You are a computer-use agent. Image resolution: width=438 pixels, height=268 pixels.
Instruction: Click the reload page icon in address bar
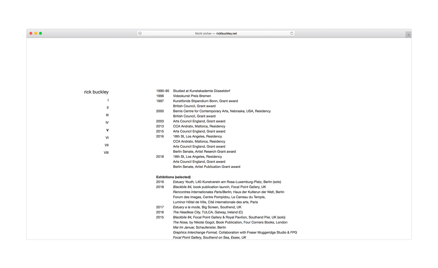[x=292, y=33]
